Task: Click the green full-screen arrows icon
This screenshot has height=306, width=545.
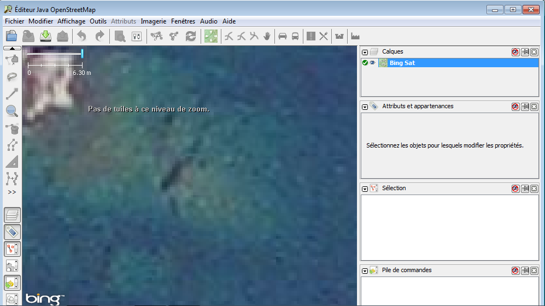Action: click(x=210, y=36)
